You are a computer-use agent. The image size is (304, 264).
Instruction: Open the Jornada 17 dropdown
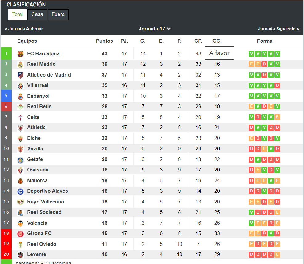(155, 29)
